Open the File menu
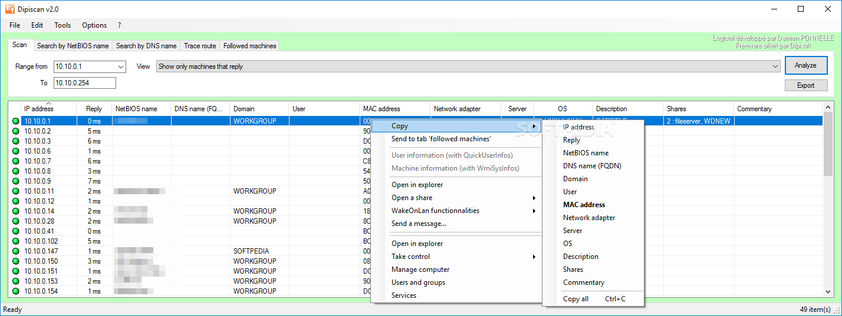This screenshot has height=316, width=842. [15, 25]
